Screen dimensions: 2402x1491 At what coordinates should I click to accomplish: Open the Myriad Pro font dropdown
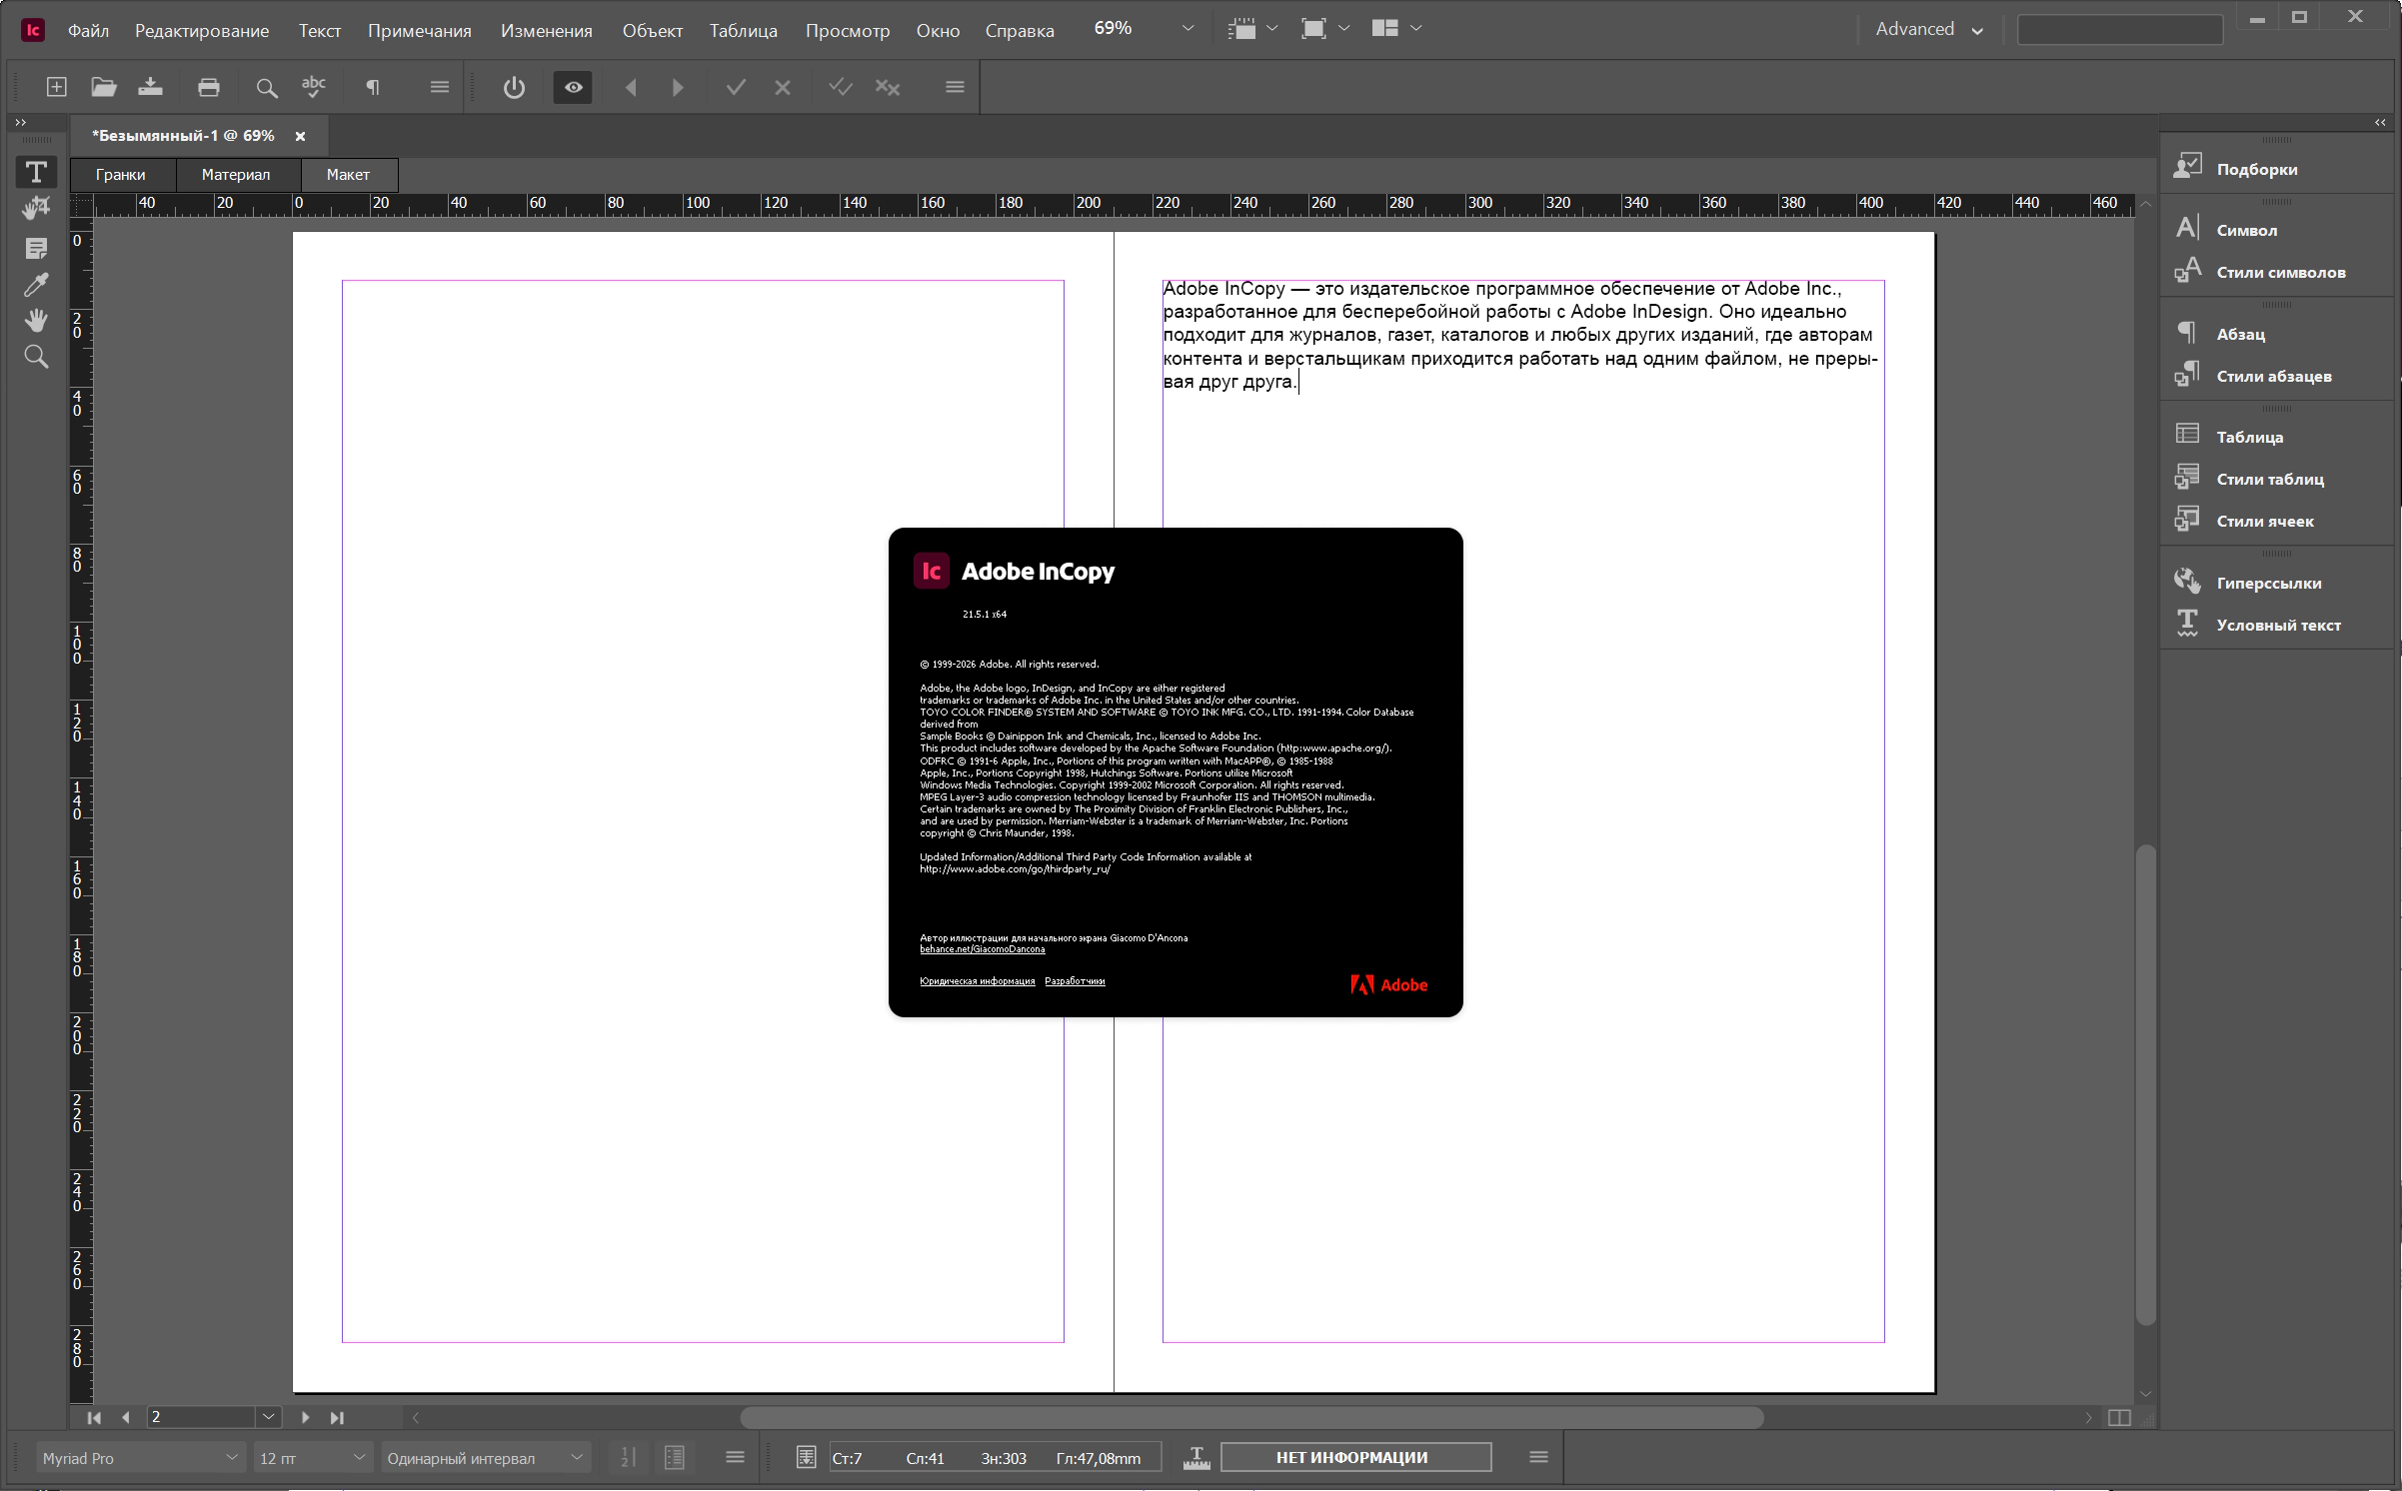pyautogui.click(x=140, y=1458)
